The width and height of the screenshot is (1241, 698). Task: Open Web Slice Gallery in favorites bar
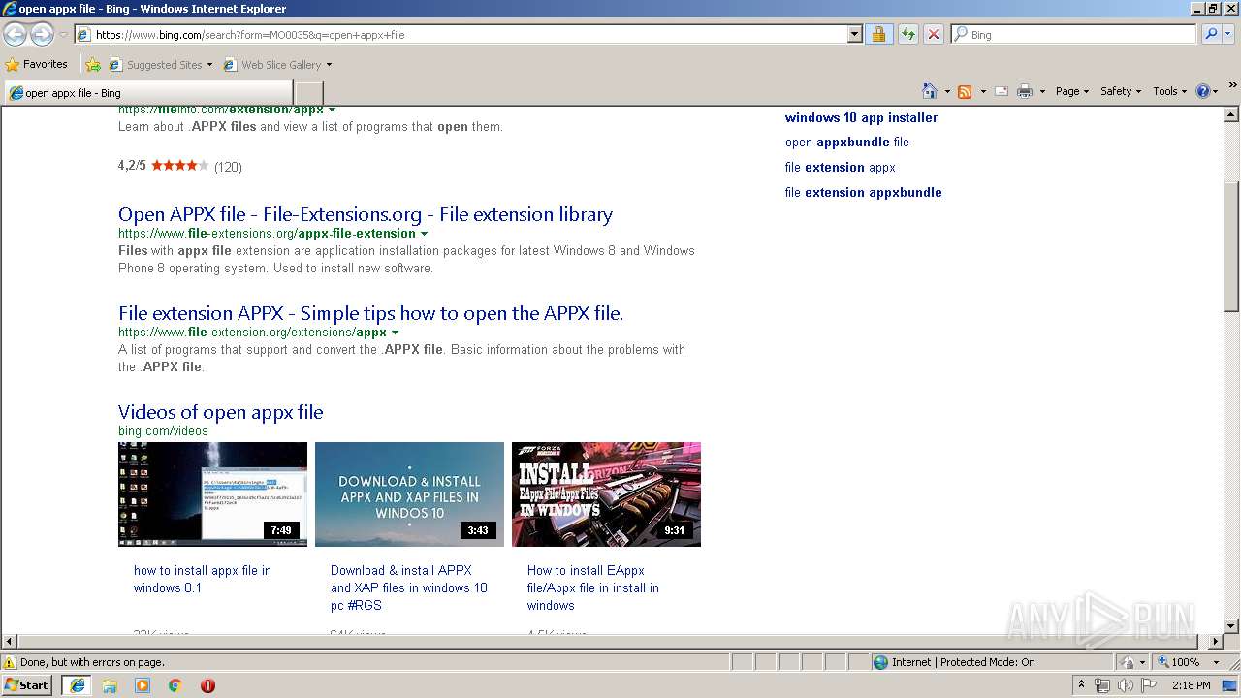[x=277, y=65]
